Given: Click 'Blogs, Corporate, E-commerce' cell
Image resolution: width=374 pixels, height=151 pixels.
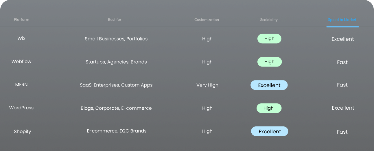Looking at the screenshot, I should coord(116,108).
